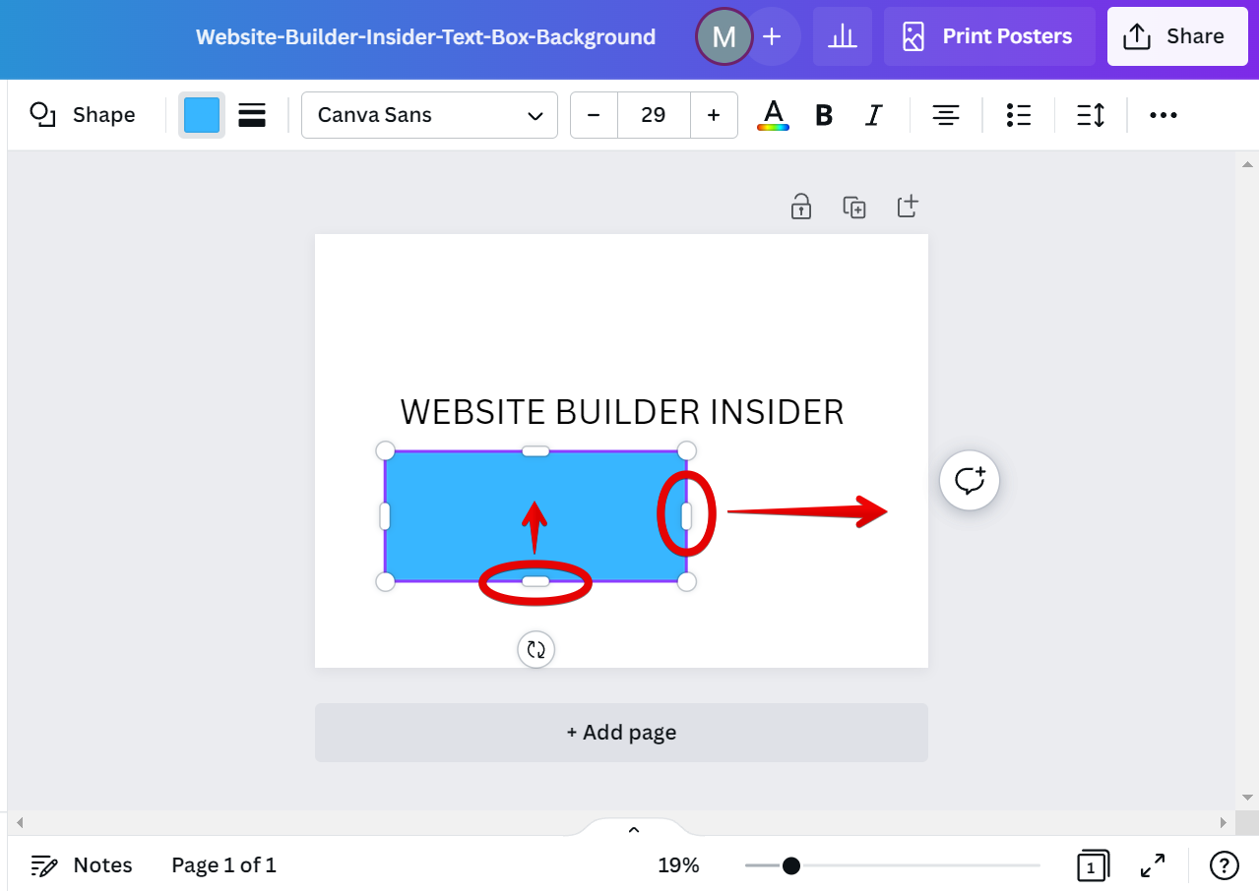Add the element to a folder
Screen dimensions: 1259x891
pyautogui.click(x=907, y=207)
